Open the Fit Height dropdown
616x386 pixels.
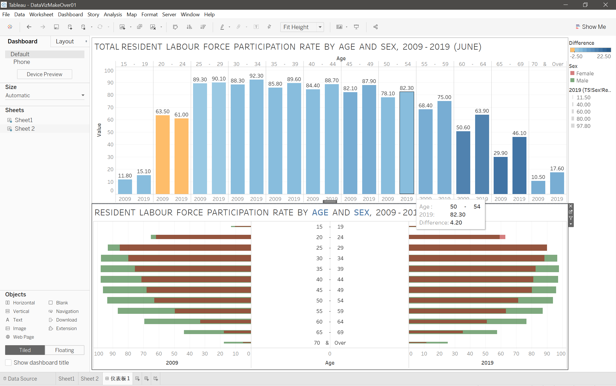[320, 27]
